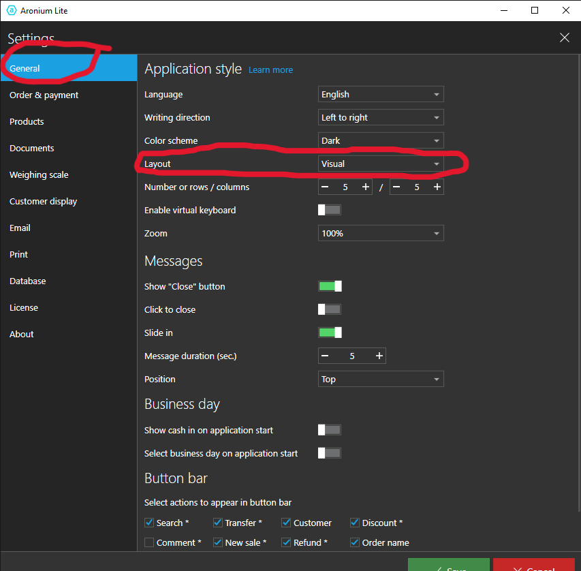Viewport: 581px width, 571px height.
Task: Open the Zoom percentage dropdown
Action: click(x=381, y=233)
